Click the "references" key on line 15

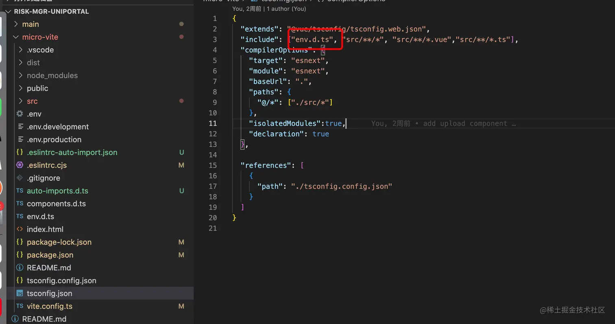(x=266, y=166)
